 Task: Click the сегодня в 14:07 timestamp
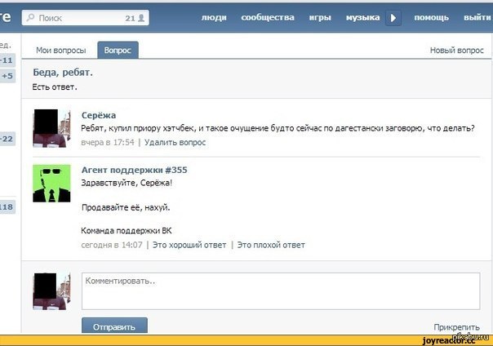click(x=112, y=245)
